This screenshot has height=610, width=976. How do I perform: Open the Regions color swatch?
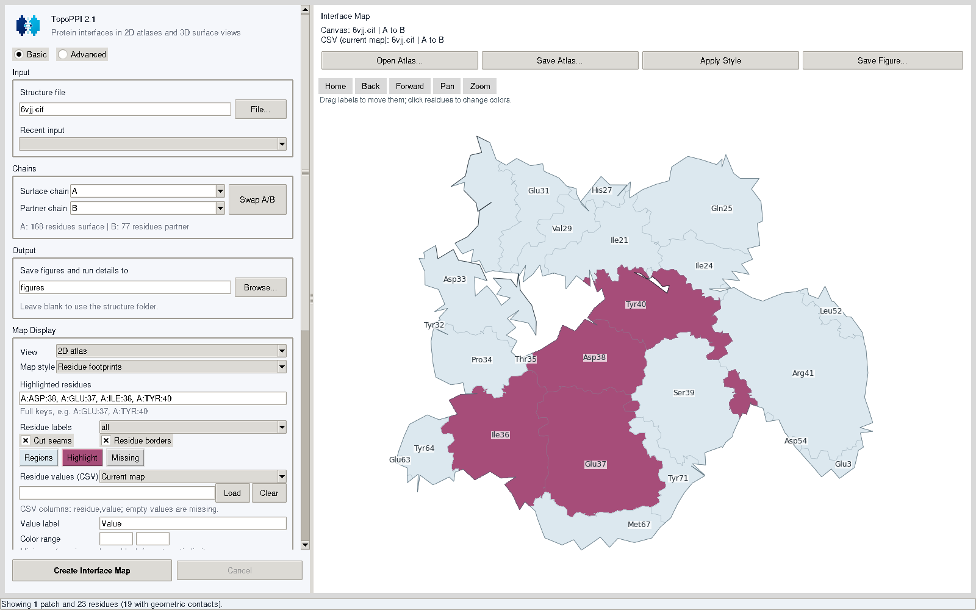tap(38, 457)
